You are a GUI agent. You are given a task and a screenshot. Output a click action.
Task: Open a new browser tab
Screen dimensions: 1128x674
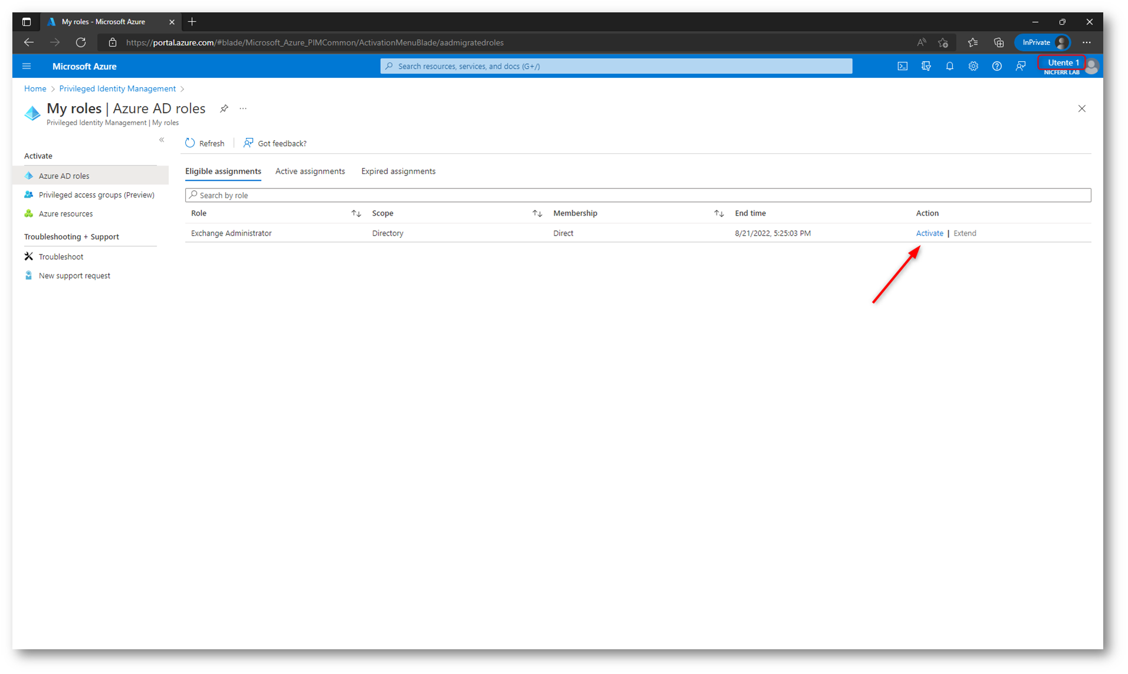click(x=192, y=22)
